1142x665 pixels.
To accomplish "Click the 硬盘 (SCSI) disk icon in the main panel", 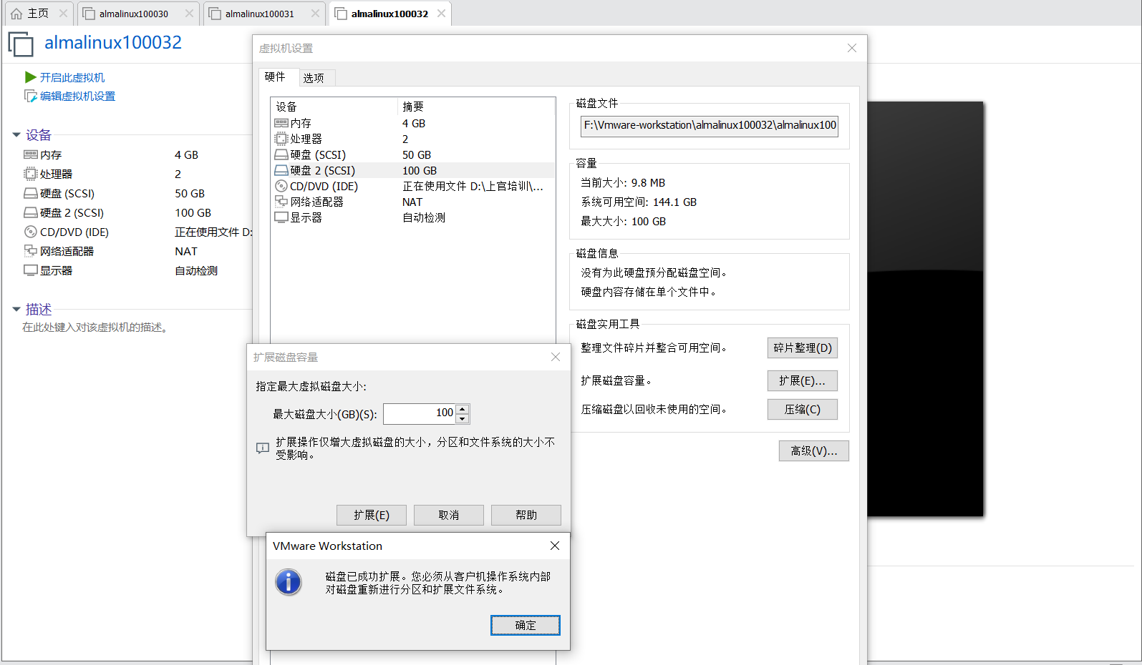I will 30,193.
